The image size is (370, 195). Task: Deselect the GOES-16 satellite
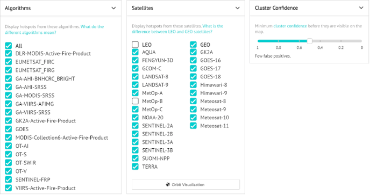click(193, 60)
